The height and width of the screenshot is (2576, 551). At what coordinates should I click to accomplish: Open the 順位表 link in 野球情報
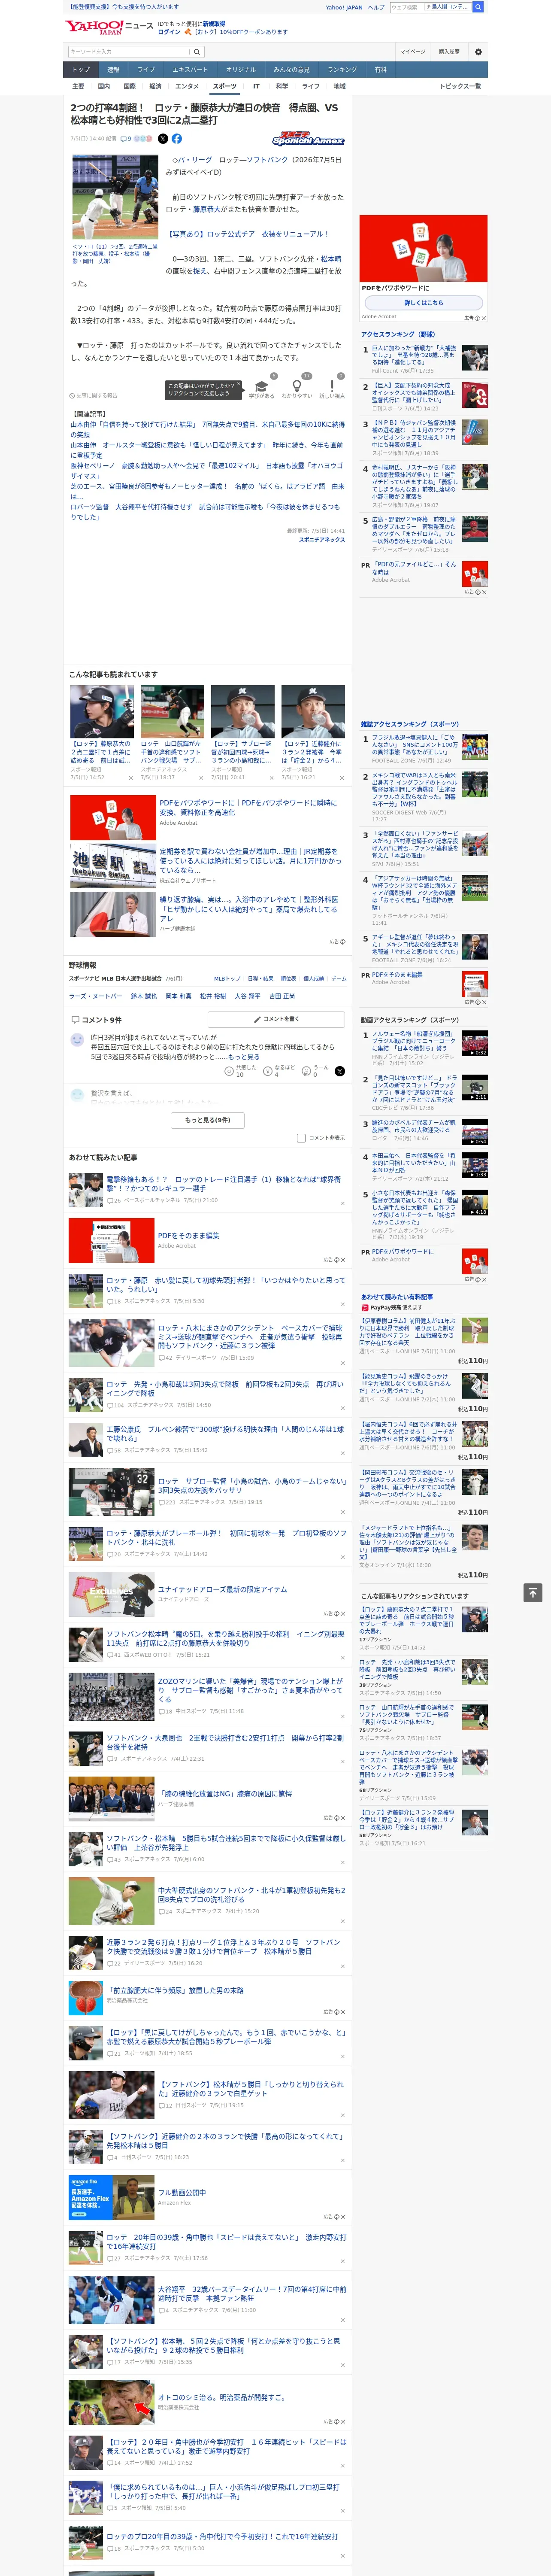(x=288, y=978)
